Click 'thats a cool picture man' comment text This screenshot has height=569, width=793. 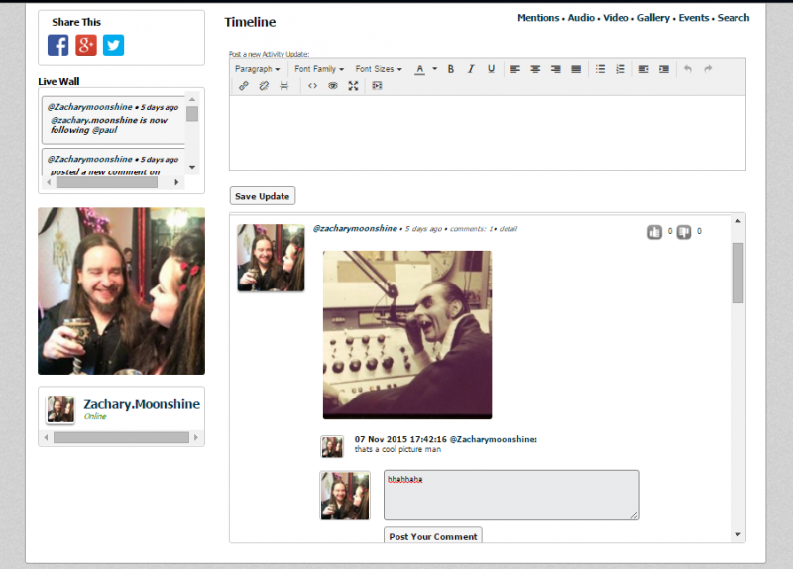click(x=397, y=449)
